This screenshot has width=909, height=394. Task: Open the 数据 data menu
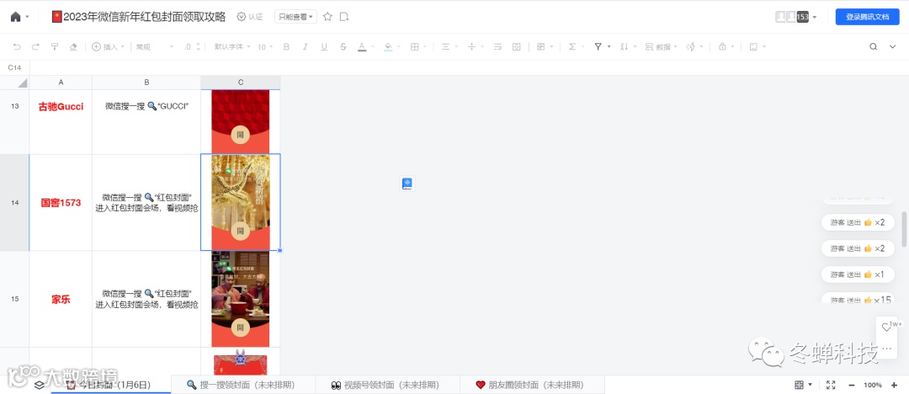(x=661, y=47)
